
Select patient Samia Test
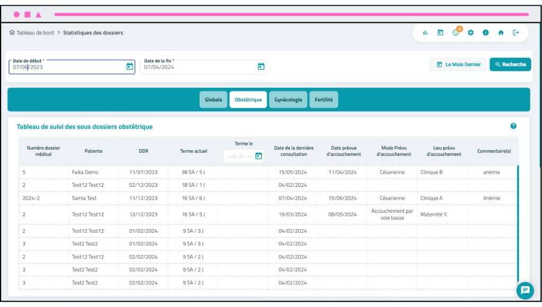(x=84, y=198)
